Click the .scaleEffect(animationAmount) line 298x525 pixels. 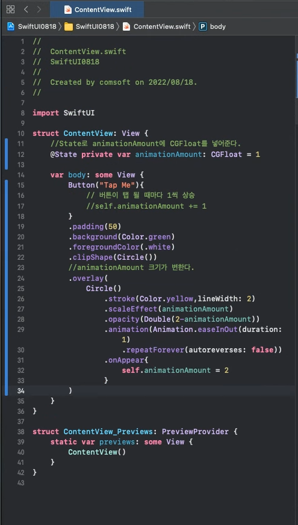tap(169, 309)
